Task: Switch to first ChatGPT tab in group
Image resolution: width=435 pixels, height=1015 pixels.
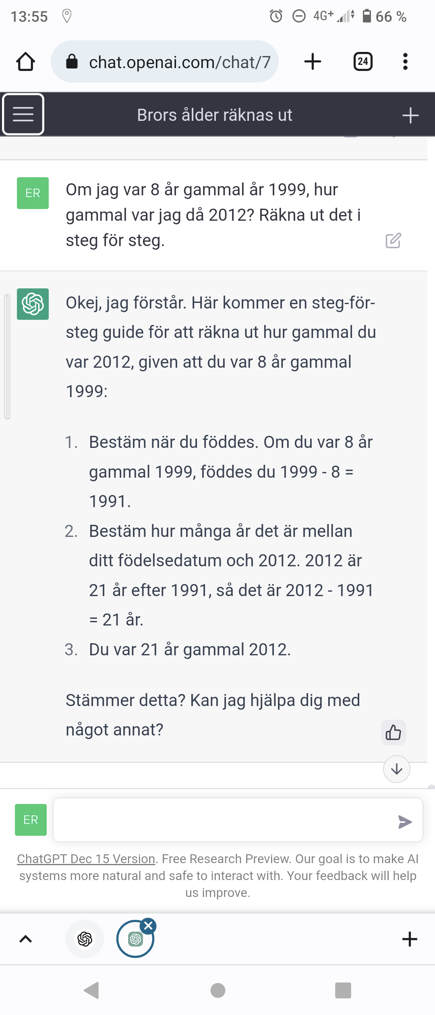Action: point(85,939)
